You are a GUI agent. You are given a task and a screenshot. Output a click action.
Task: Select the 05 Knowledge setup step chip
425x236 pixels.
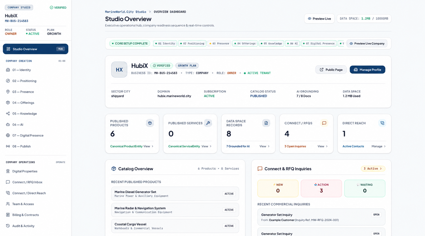tap(271, 43)
